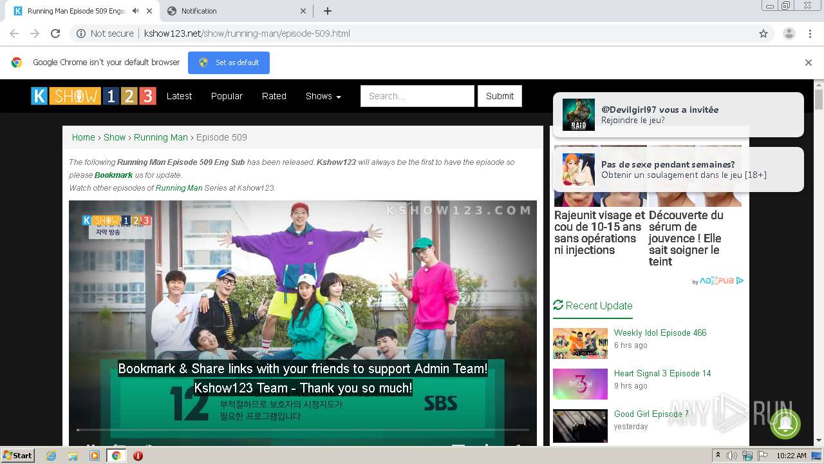Open Windows Media Player from taskbar
The height and width of the screenshot is (464, 824).
coord(95,456)
